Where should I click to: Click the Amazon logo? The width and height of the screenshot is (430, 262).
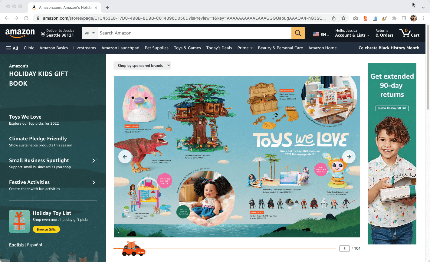[20, 33]
